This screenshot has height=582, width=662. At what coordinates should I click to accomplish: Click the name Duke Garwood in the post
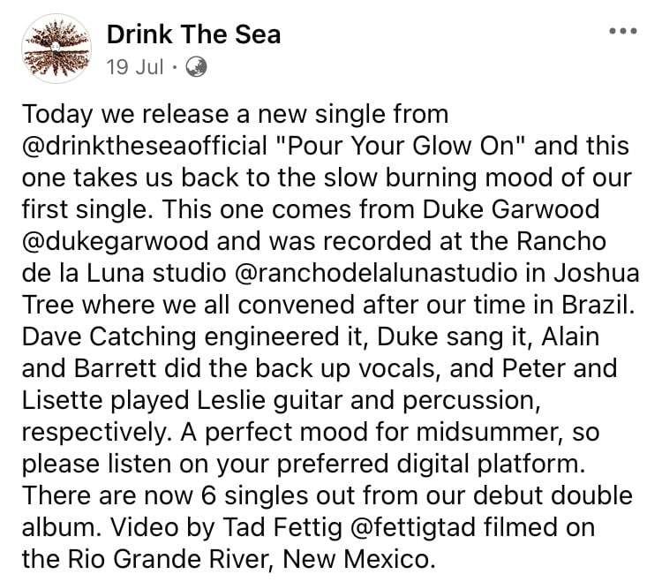(x=511, y=209)
